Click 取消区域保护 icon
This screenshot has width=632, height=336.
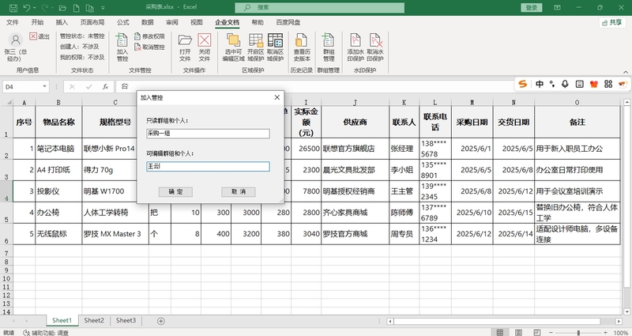pos(275,40)
